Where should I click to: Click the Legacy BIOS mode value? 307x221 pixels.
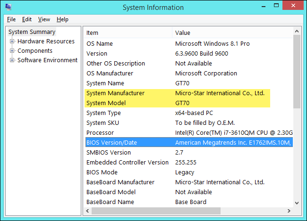click(x=185, y=172)
